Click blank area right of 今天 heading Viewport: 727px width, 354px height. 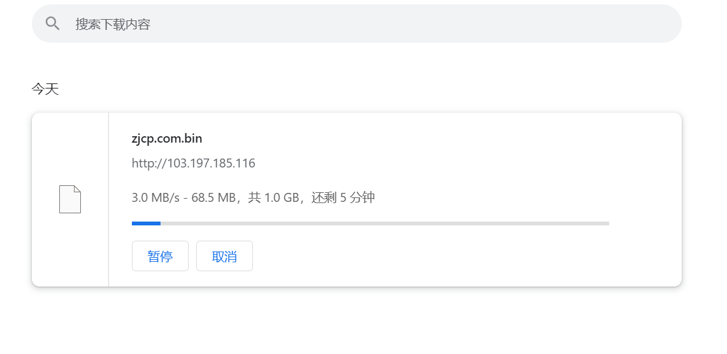pos(371,89)
